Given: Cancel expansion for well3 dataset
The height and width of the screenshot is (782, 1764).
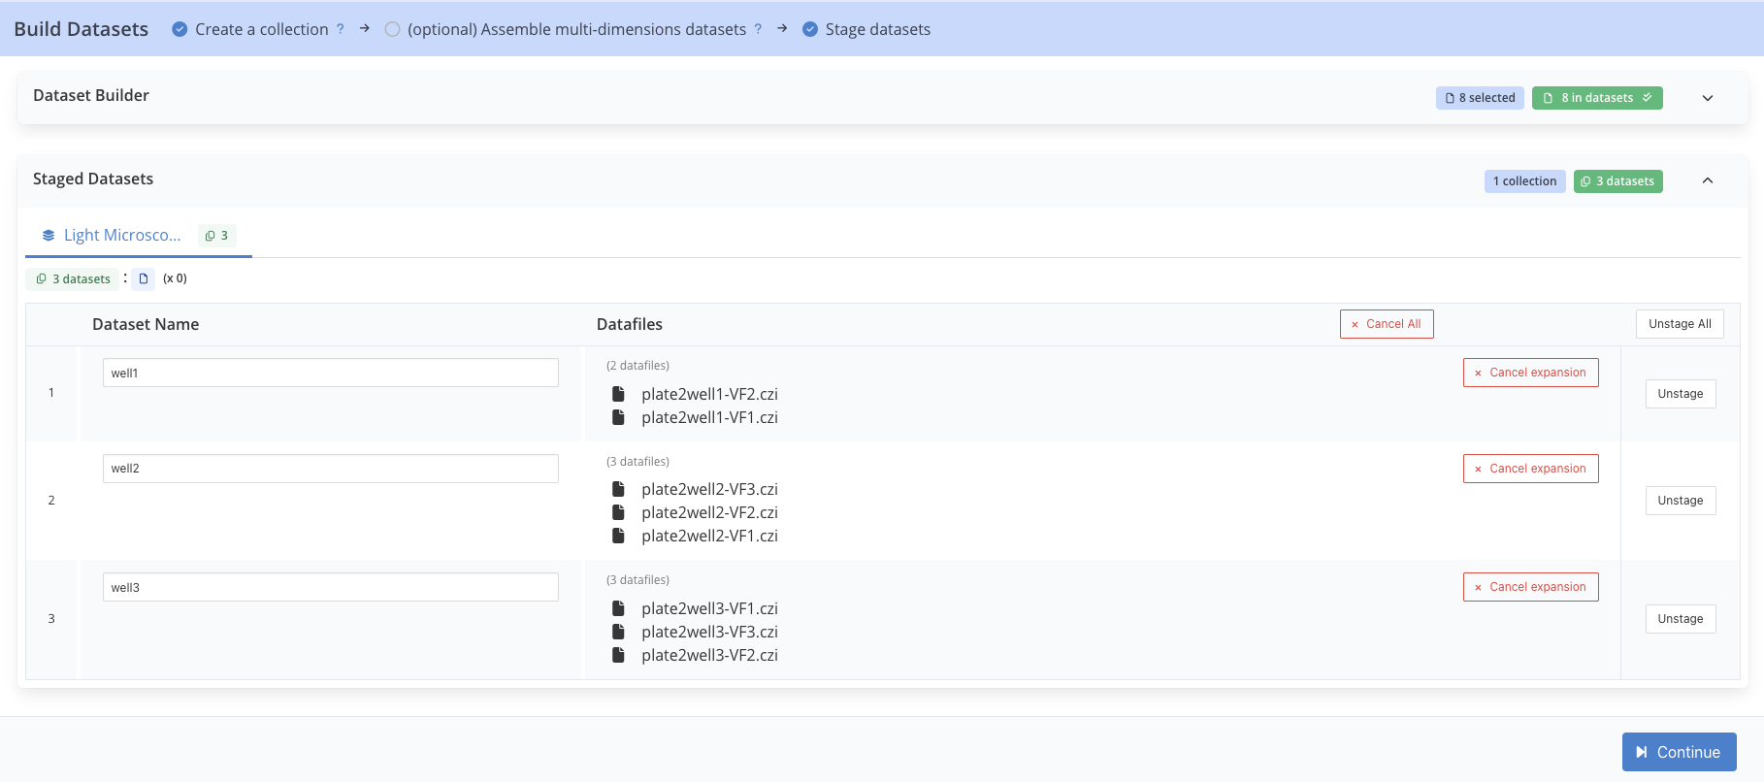Looking at the screenshot, I should point(1531,587).
